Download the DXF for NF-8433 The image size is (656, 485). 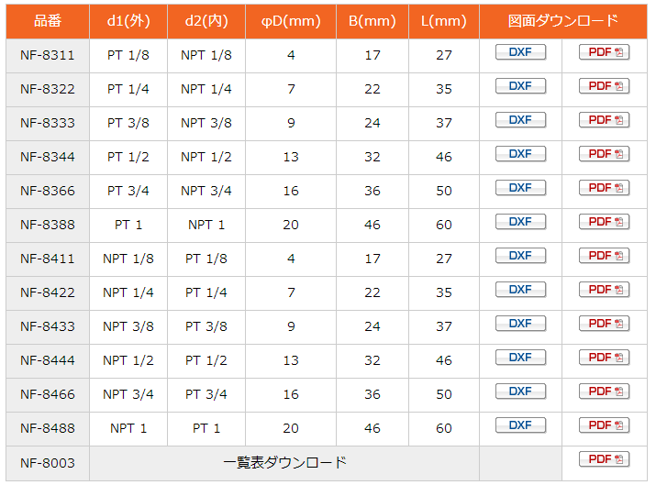520,324
